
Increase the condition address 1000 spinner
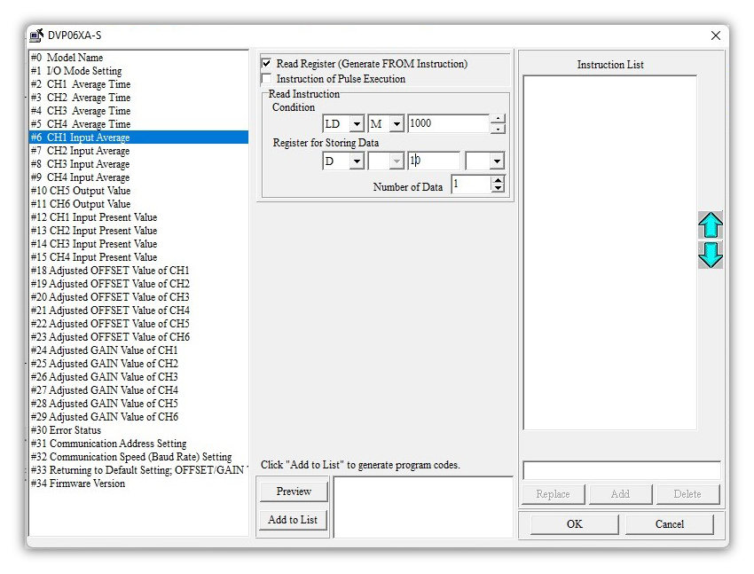(498, 119)
